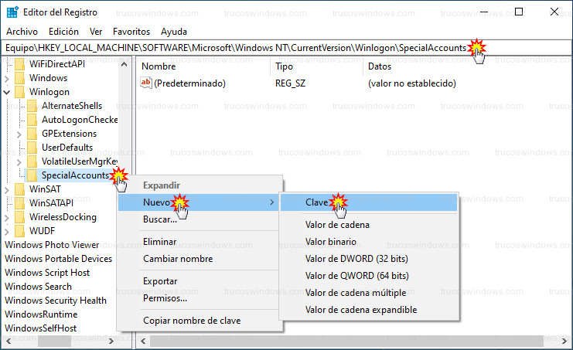Click the Registry Editor app icon
The height and width of the screenshot is (350, 573).
[x=12, y=12]
